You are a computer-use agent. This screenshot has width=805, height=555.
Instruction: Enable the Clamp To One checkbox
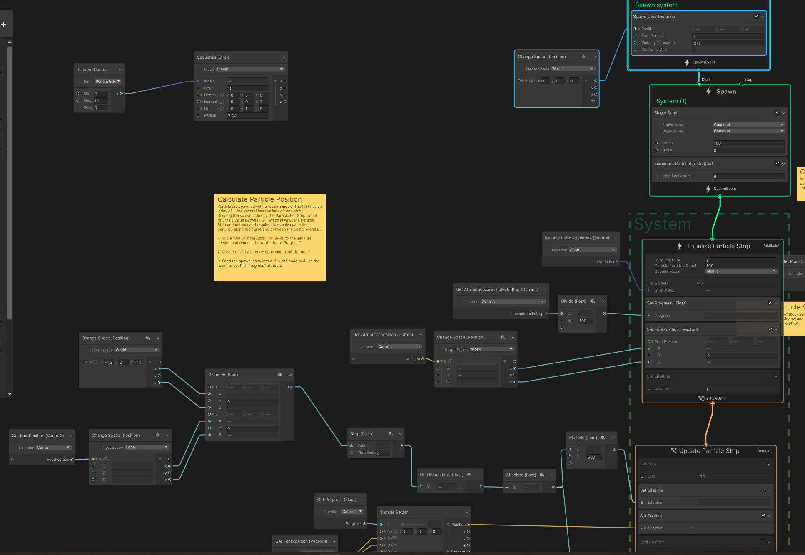pyautogui.click(x=694, y=50)
